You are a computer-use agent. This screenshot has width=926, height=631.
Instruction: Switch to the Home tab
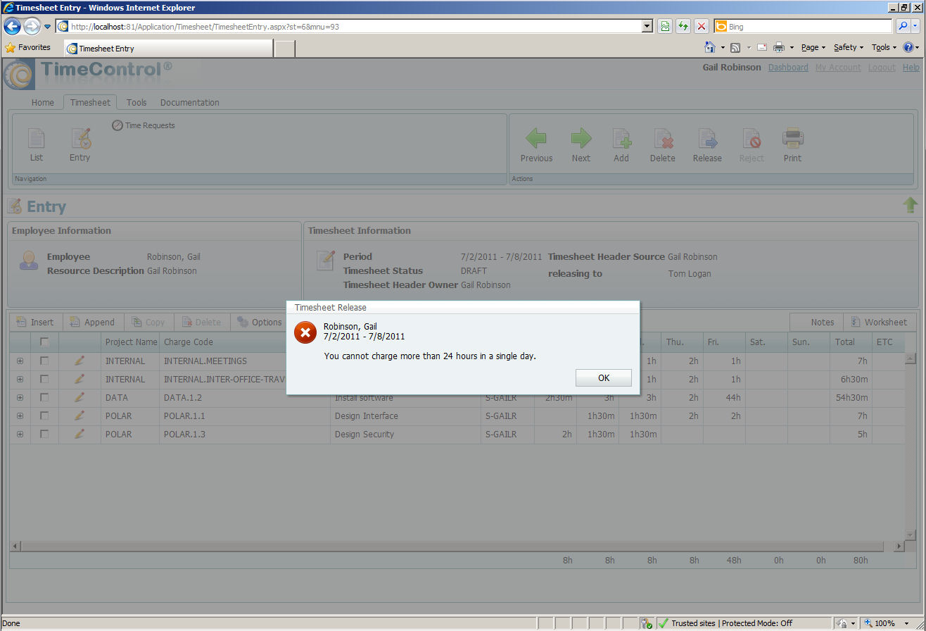[42, 102]
